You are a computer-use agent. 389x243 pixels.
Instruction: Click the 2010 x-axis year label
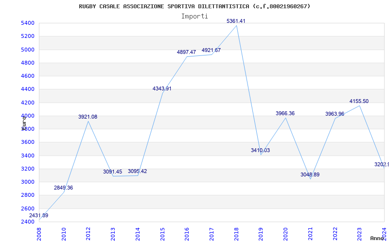coord(64,234)
